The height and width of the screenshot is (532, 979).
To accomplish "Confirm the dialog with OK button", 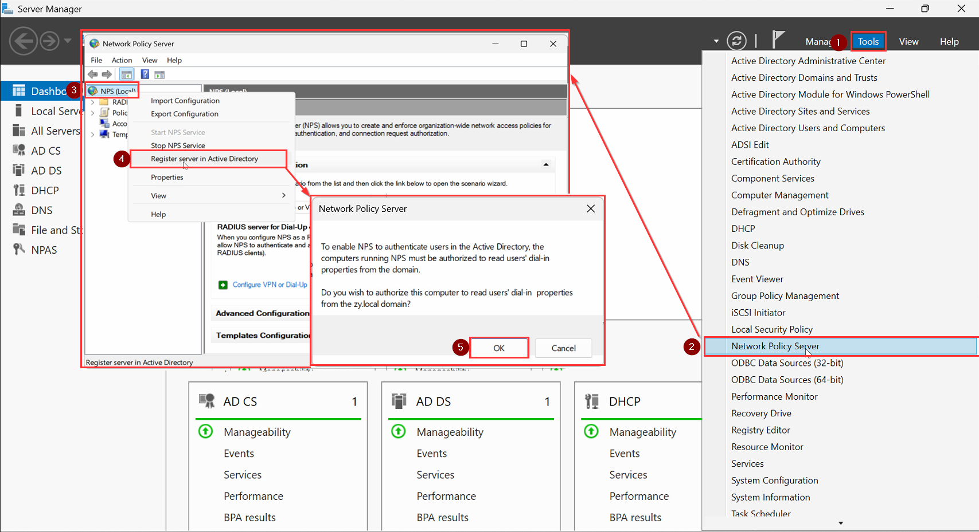I will (x=499, y=348).
